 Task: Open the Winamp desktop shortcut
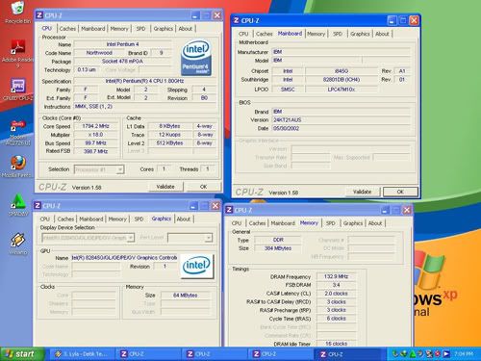[x=17, y=244]
